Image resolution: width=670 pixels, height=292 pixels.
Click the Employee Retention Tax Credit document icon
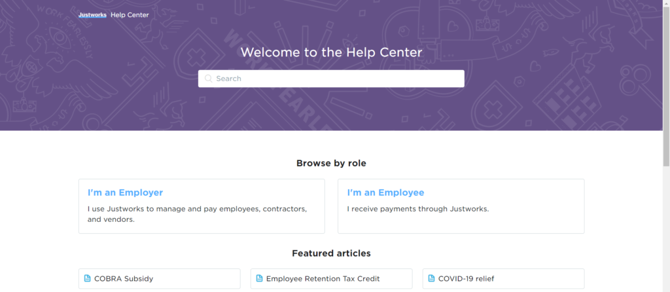pyautogui.click(x=260, y=278)
